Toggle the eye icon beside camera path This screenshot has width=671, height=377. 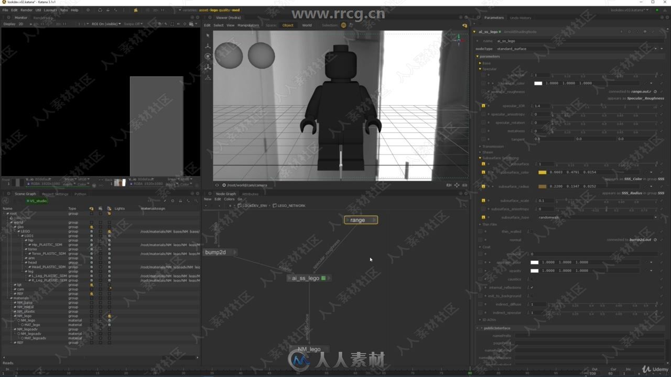tap(217, 185)
